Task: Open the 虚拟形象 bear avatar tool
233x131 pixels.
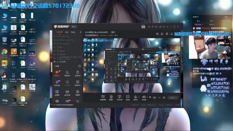Action: [67, 93]
